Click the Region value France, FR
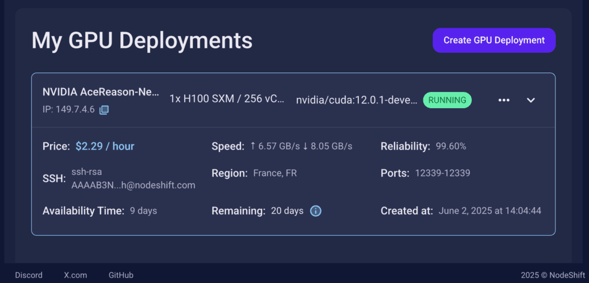This screenshot has width=589, height=283. [275, 173]
